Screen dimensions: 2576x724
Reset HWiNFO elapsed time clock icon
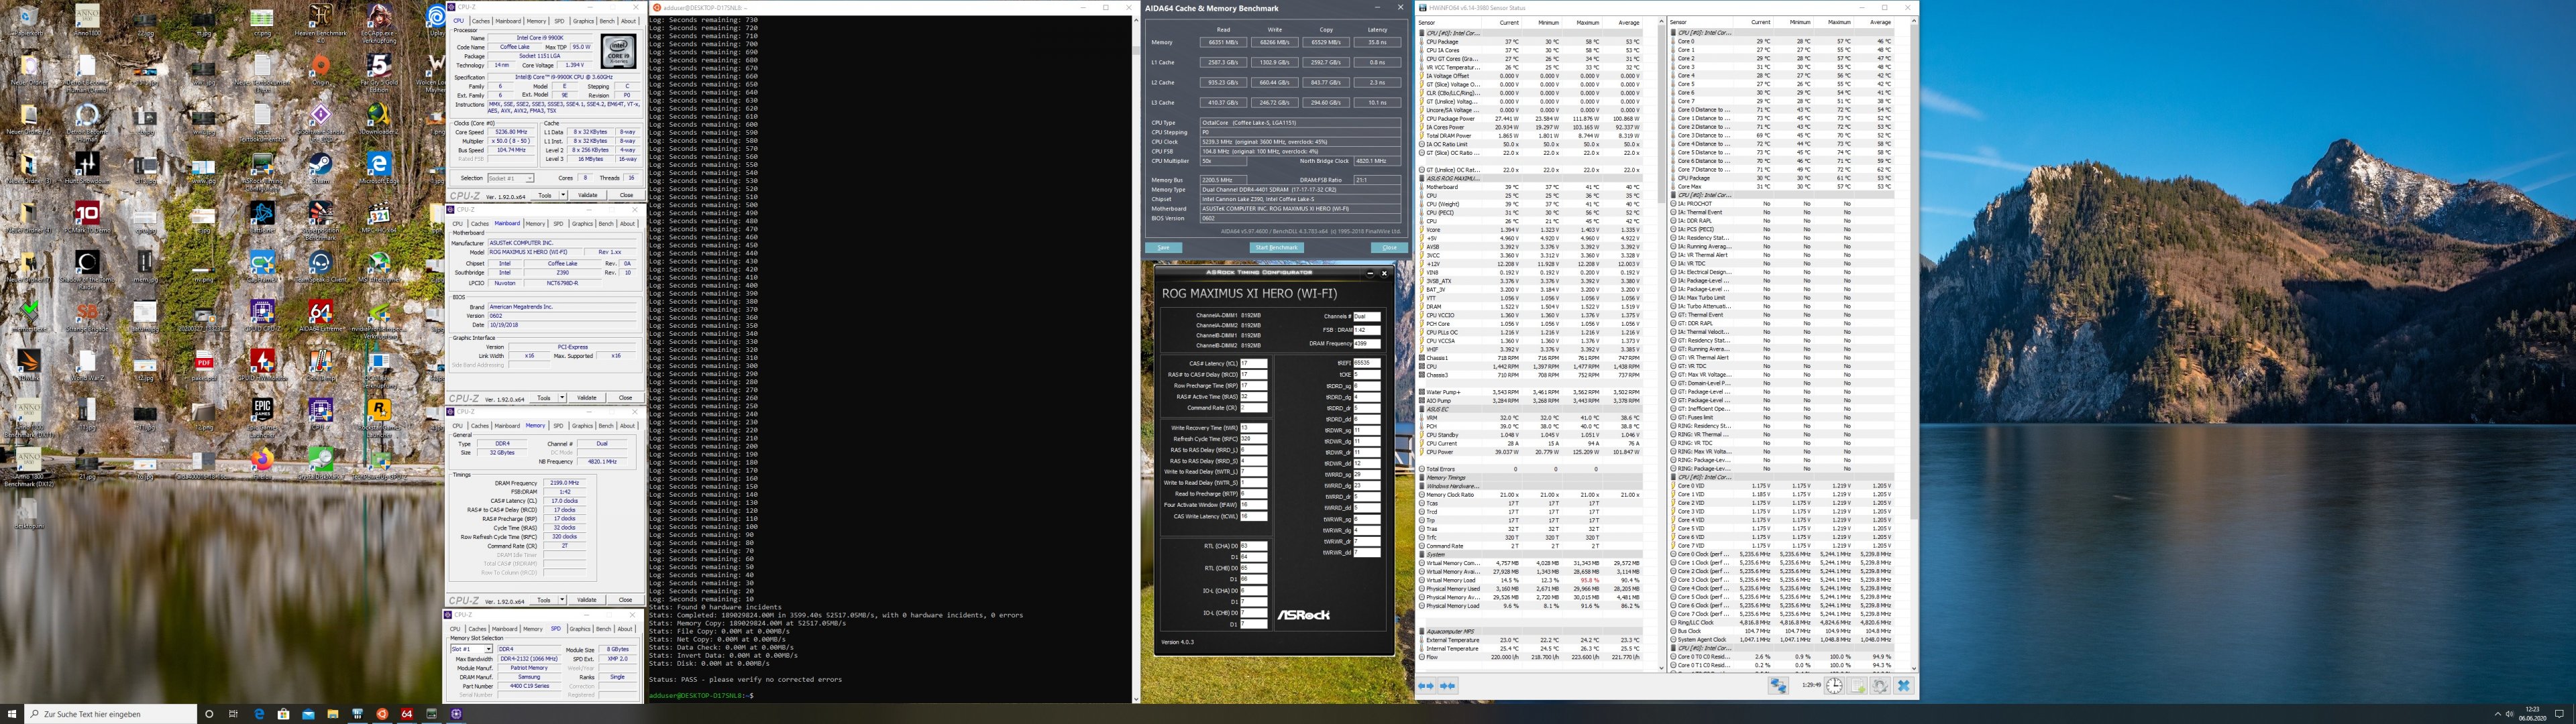point(1834,686)
